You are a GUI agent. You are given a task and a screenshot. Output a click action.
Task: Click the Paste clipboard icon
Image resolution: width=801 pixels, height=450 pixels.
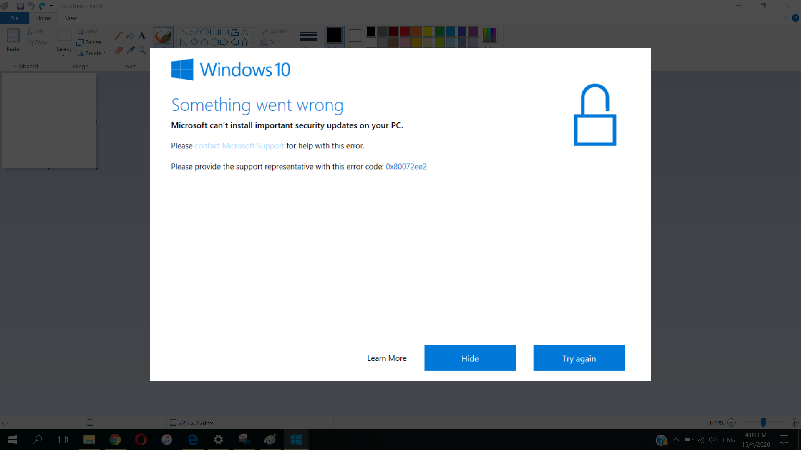[x=13, y=35]
